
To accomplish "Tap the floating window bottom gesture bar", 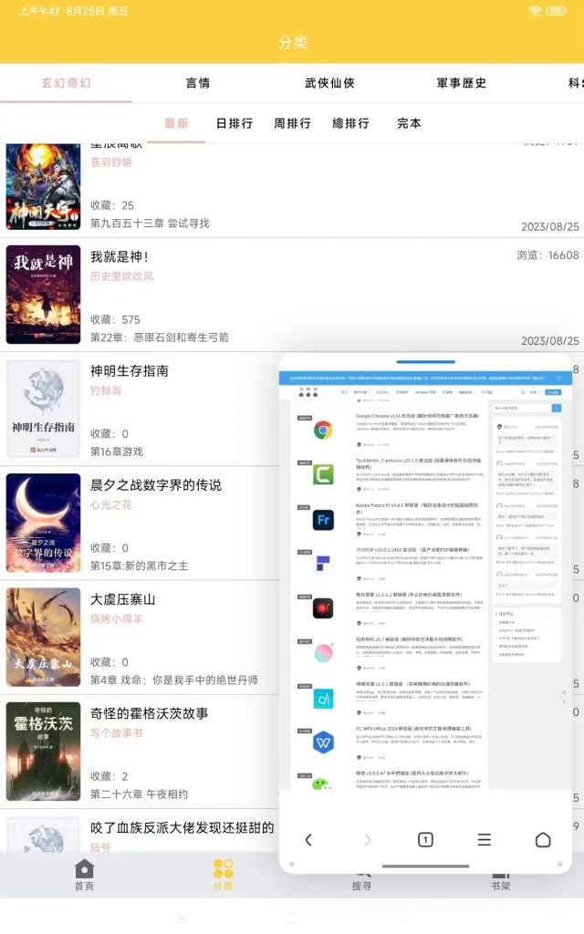I will (x=425, y=867).
